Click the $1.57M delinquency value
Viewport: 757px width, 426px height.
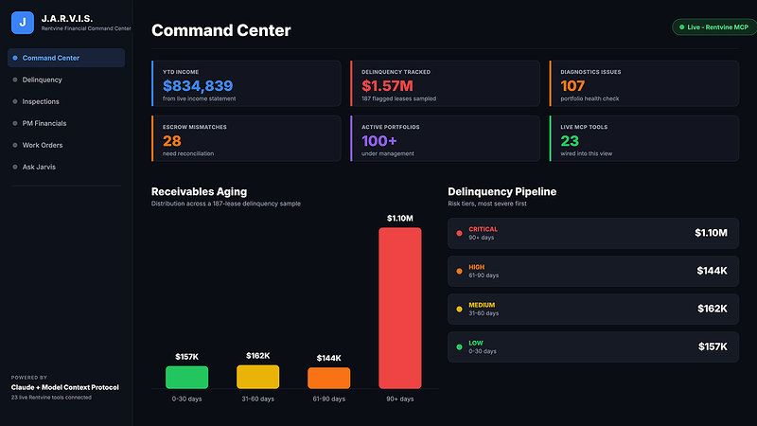tap(387, 86)
